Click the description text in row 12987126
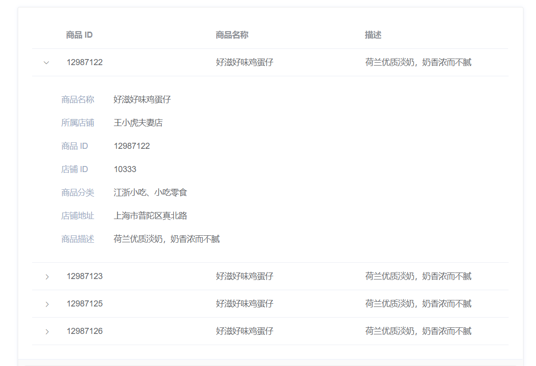This screenshot has width=536, height=366. (417, 331)
